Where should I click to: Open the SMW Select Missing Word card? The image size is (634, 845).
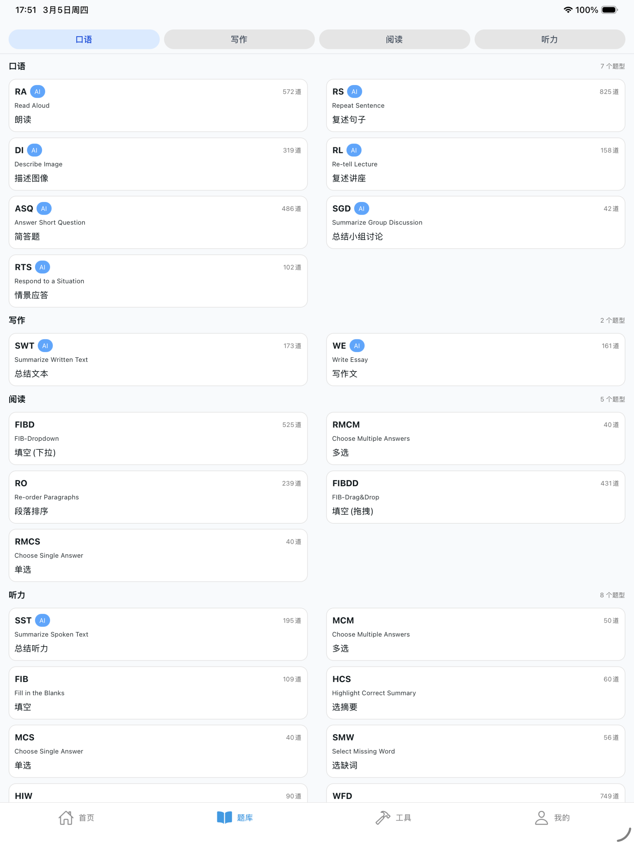[x=476, y=751]
